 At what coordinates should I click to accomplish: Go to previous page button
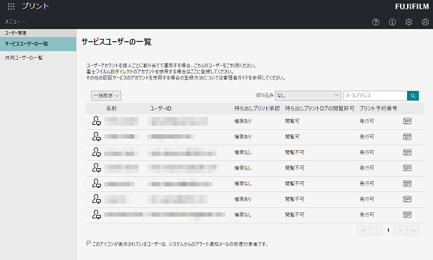(377, 230)
